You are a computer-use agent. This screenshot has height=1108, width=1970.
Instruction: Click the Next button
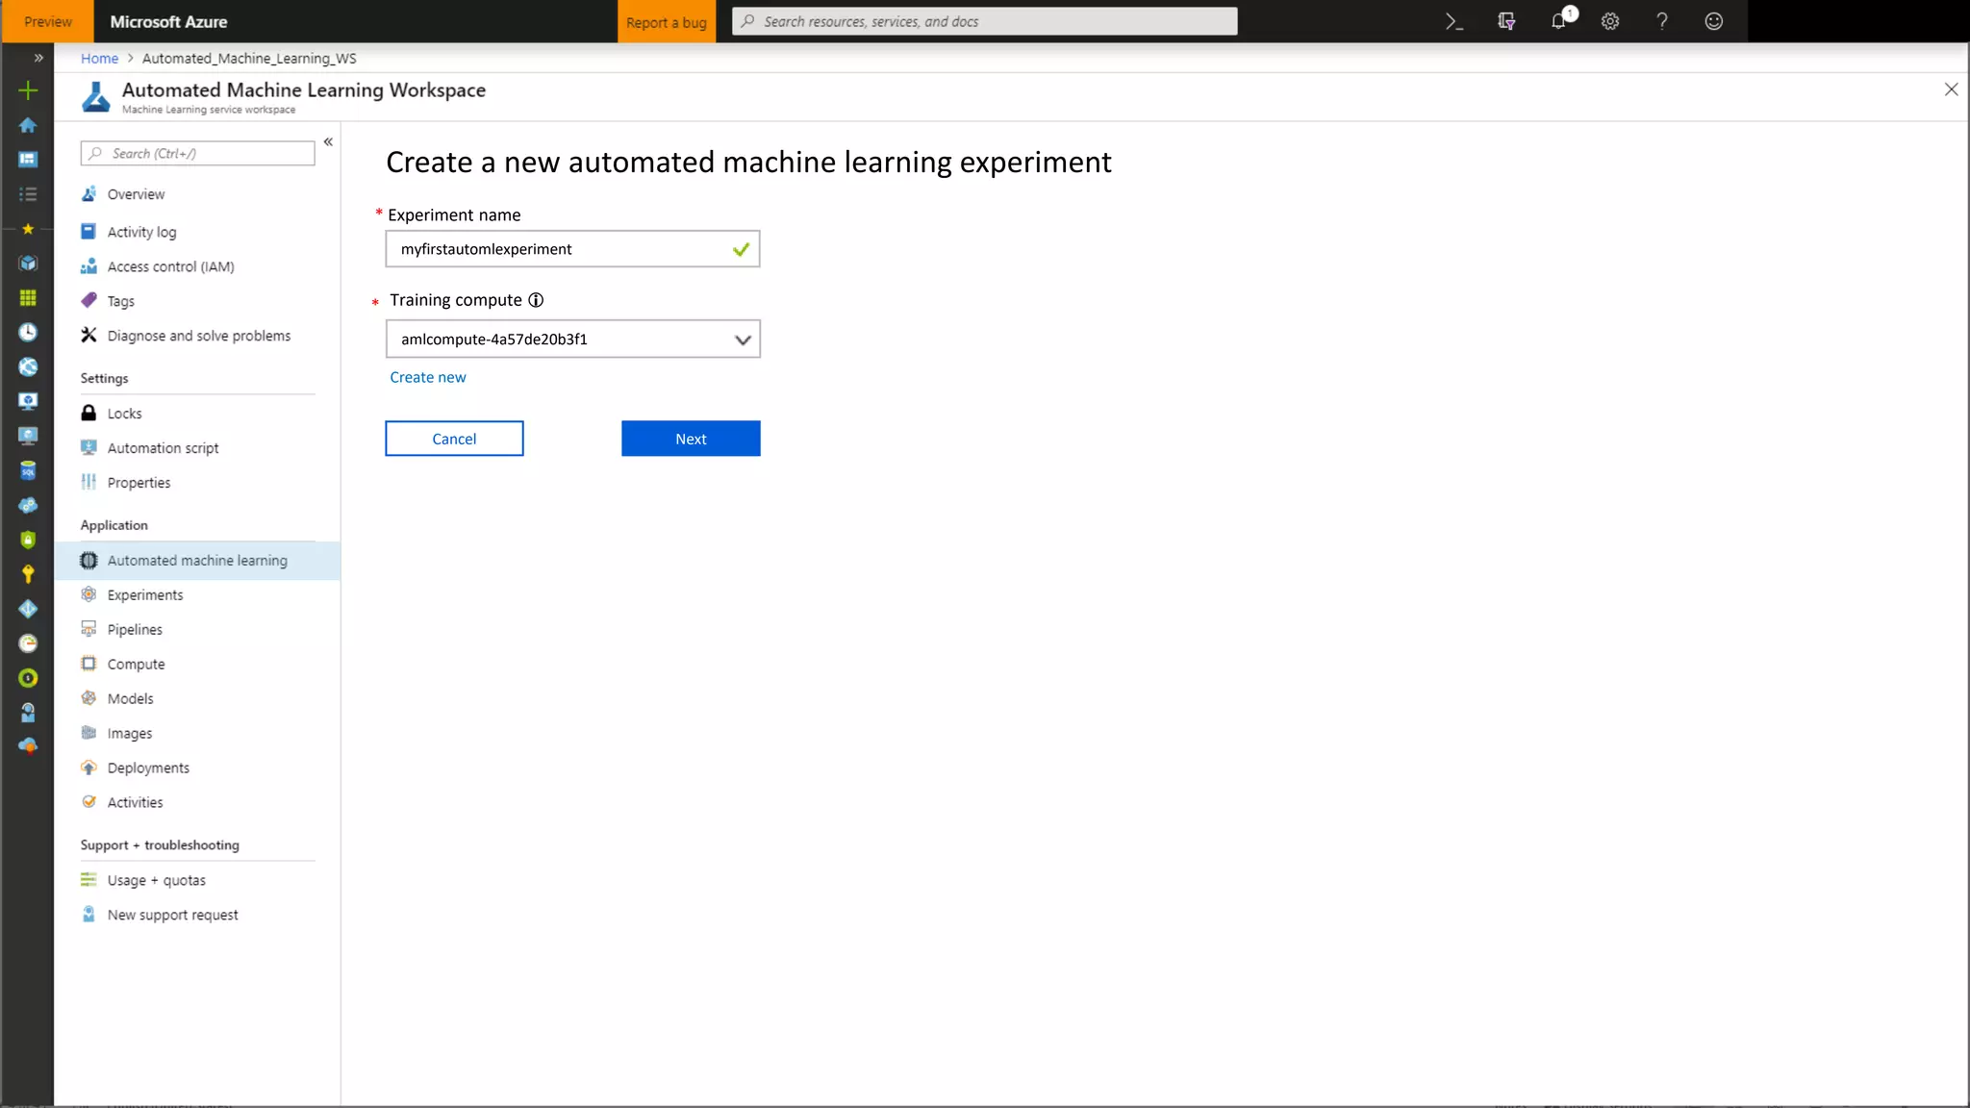pos(691,439)
